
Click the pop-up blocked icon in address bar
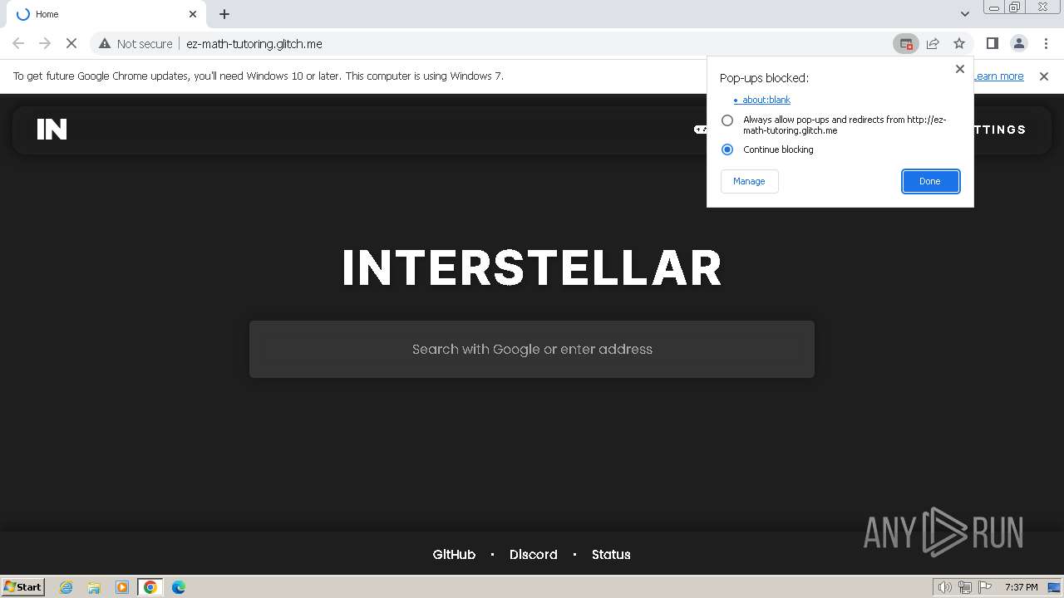coord(906,44)
